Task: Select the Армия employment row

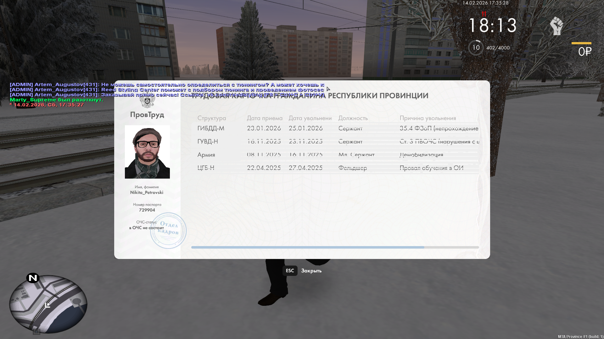Action: (206, 155)
